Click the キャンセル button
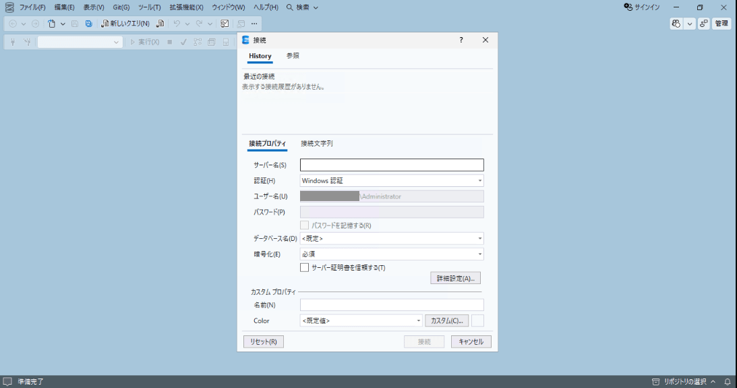 [x=471, y=342]
